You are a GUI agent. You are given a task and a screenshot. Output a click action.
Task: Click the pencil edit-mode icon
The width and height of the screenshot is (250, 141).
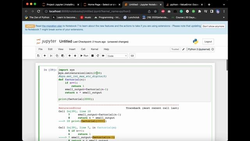click(183, 49)
